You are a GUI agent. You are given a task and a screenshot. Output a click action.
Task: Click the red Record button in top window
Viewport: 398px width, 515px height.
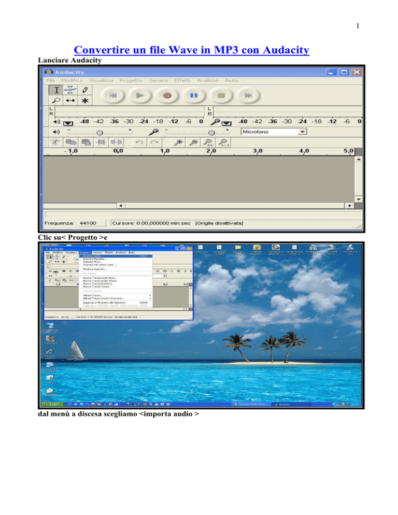(167, 95)
